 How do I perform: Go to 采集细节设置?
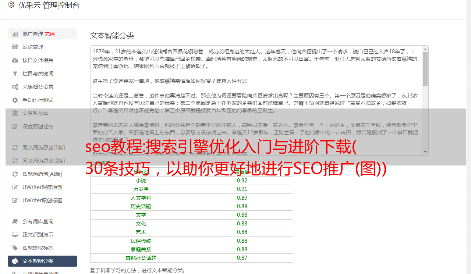[42, 87]
